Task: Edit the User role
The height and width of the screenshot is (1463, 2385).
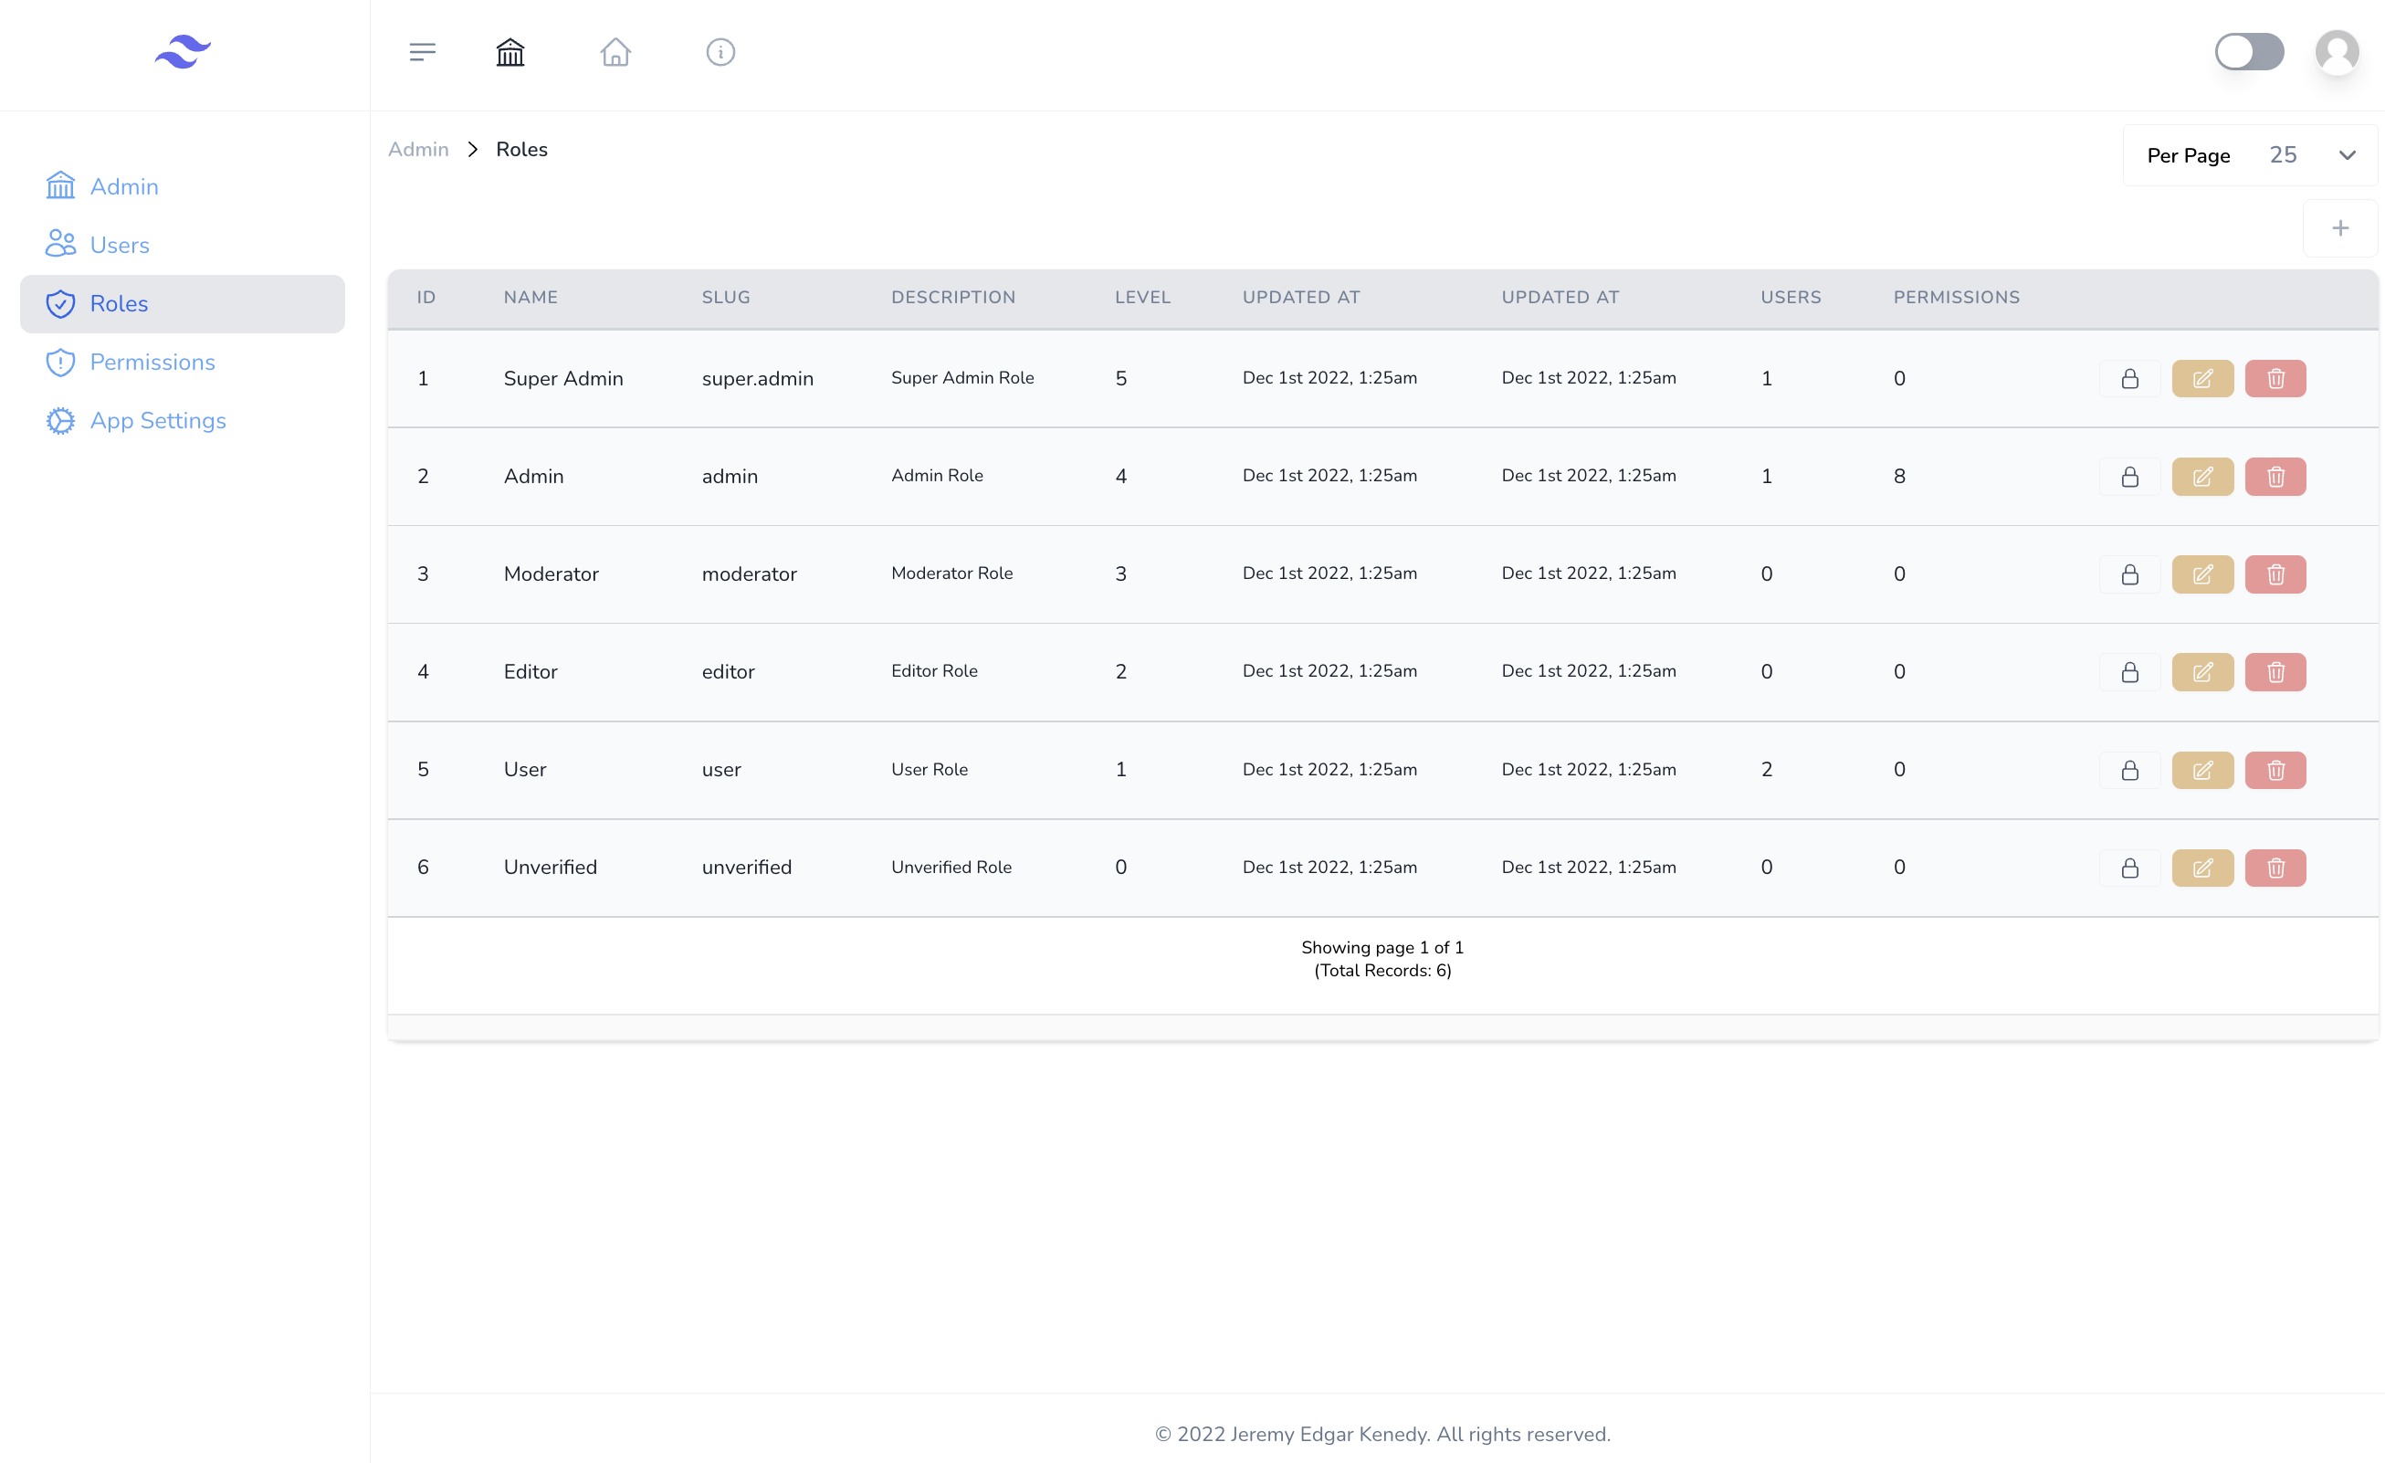Action: coord(2202,770)
